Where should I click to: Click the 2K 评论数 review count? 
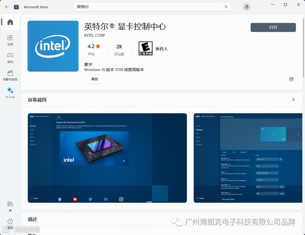119,50
